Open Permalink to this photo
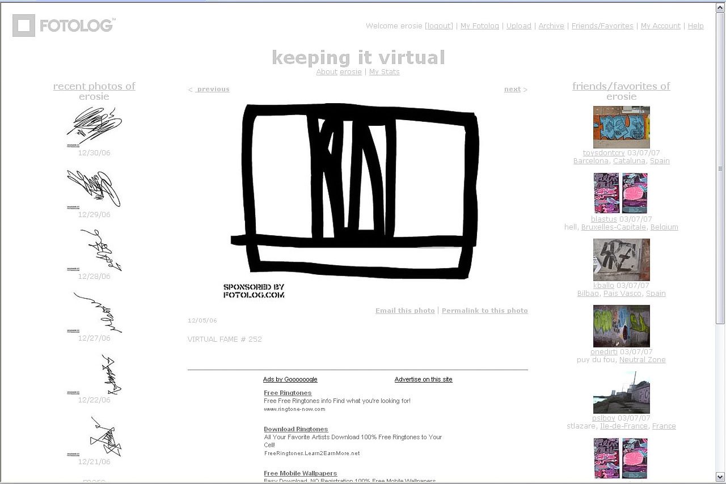This screenshot has width=726, height=484. 484,311
